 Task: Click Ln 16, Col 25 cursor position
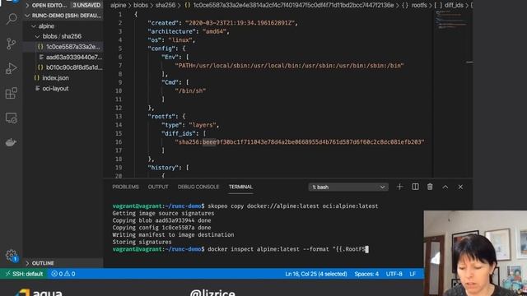click(316, 274)
